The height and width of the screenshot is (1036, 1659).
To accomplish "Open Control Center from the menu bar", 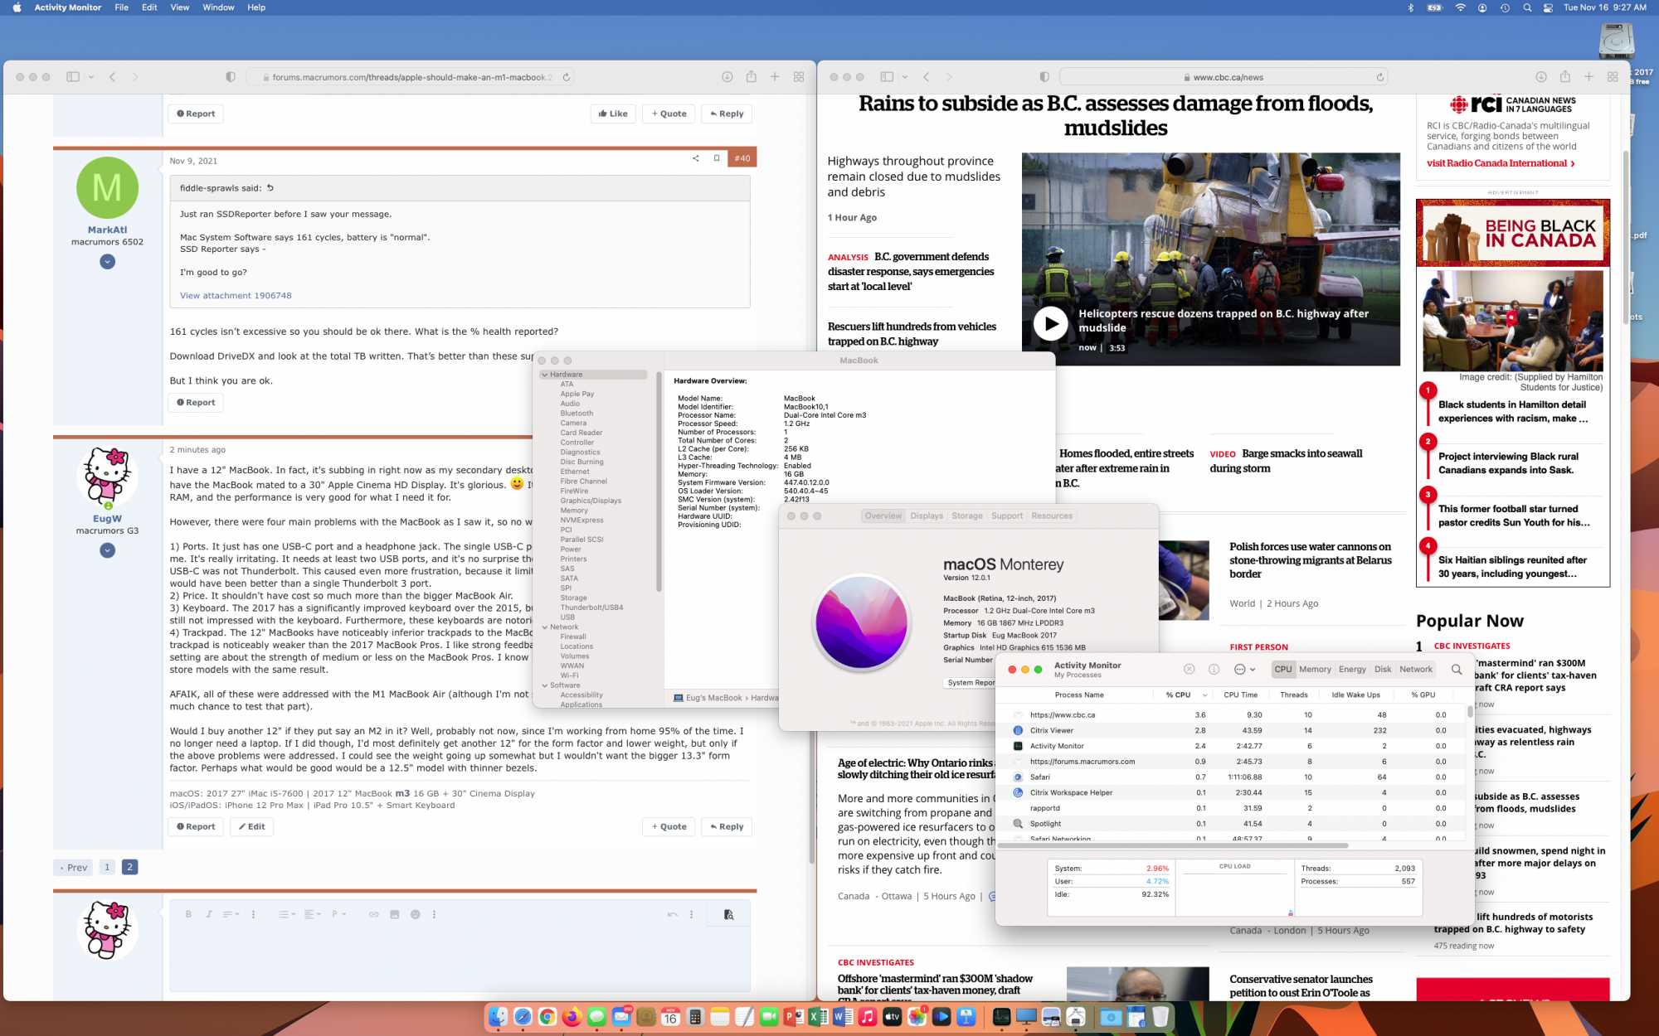I will coord(1548,7).
